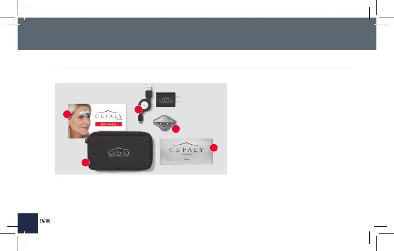Click the red dot on the black carrying case
Screen dimensions: 394x251
(x=86, y=162)
